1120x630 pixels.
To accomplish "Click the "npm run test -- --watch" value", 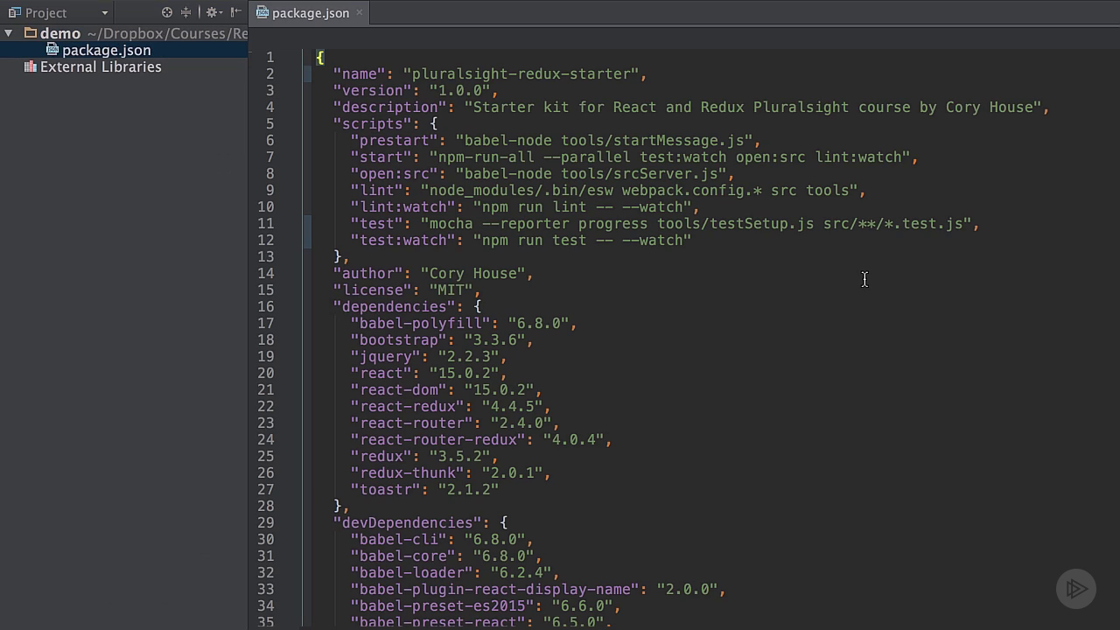I will tap(582, 240).
